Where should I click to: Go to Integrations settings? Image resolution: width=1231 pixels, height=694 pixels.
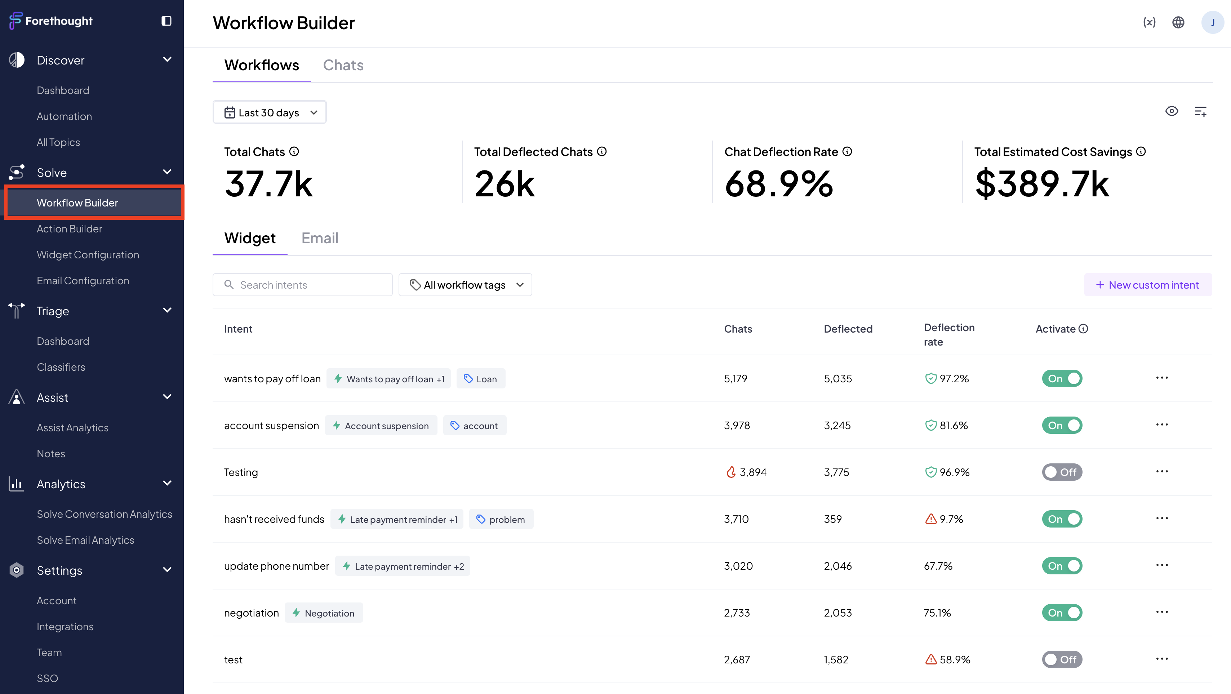(65, 627)
